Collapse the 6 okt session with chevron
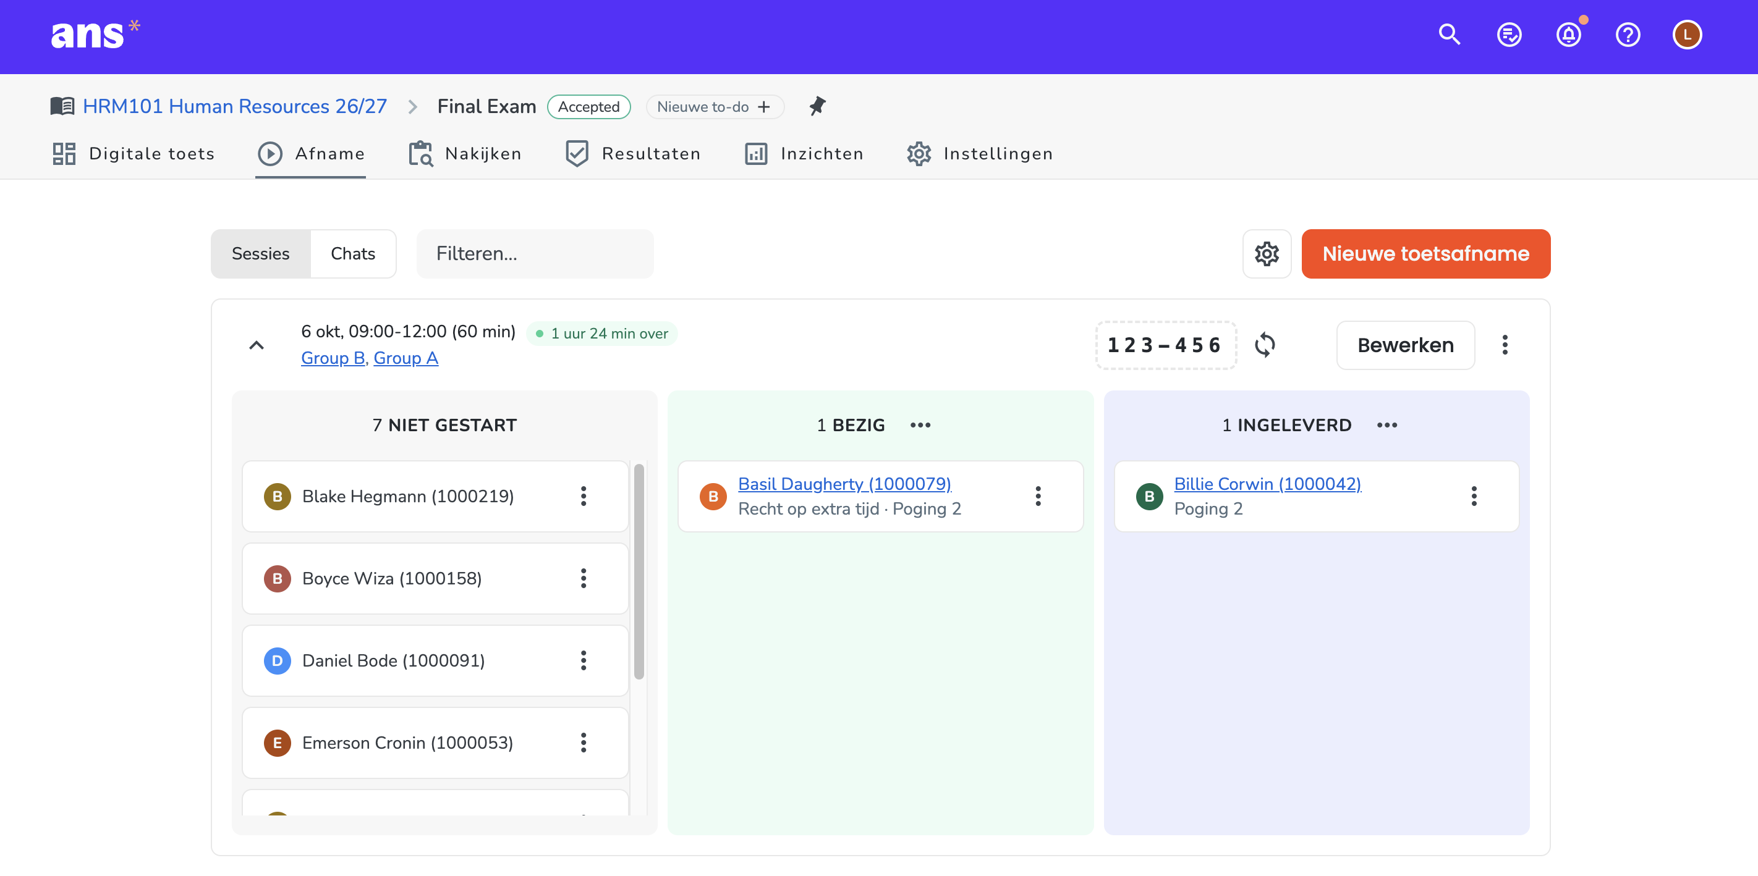 pyautogui.click(x=257, y=345)
